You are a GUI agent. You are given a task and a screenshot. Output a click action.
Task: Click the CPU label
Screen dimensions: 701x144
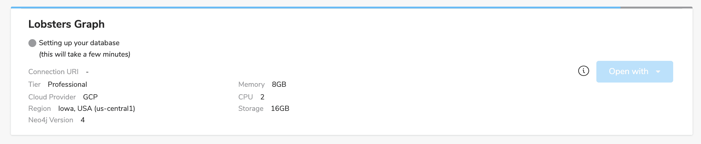[246, 97]
